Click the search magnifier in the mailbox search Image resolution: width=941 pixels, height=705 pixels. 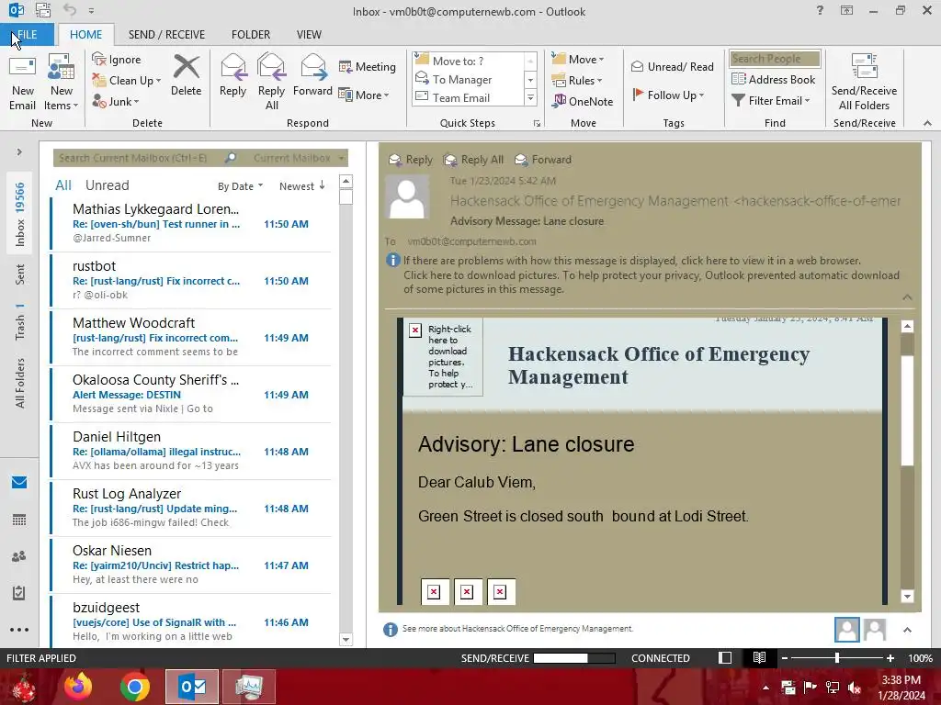tap(231, 158)
